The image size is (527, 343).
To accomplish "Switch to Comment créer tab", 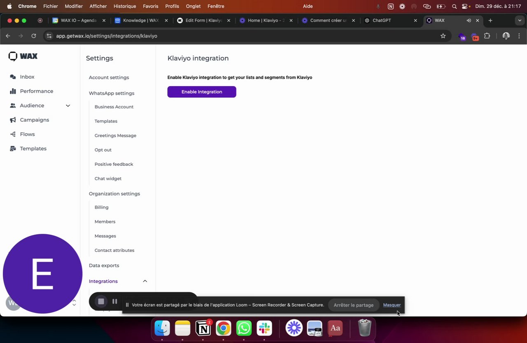I will 328,20.
